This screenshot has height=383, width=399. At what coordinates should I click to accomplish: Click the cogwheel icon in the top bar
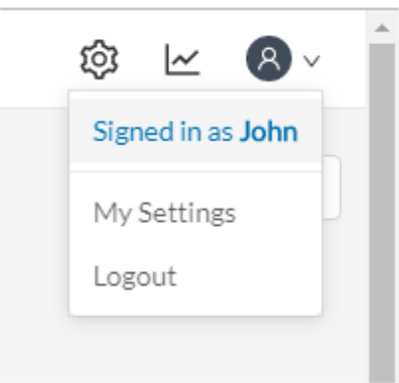click(x=99, y=59)
